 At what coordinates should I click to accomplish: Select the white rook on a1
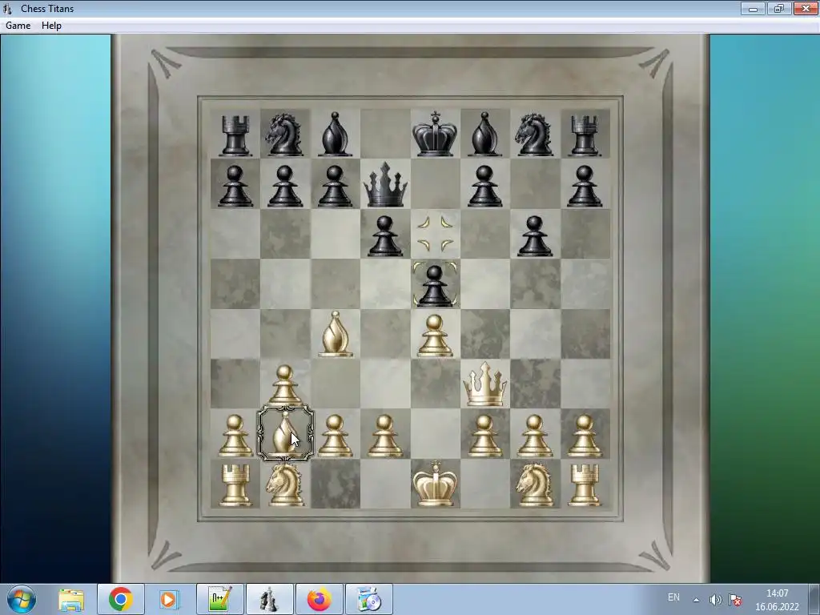[x=235, y=486]
